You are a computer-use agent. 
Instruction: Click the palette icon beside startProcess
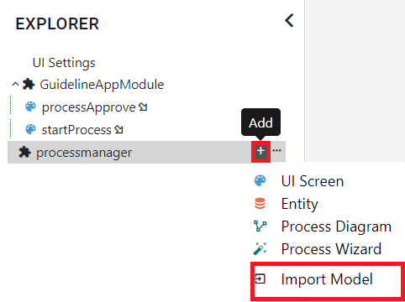[x=30, y=129]
